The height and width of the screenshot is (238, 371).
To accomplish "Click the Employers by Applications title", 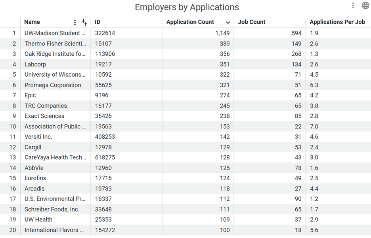I will [x=187, y=7].
